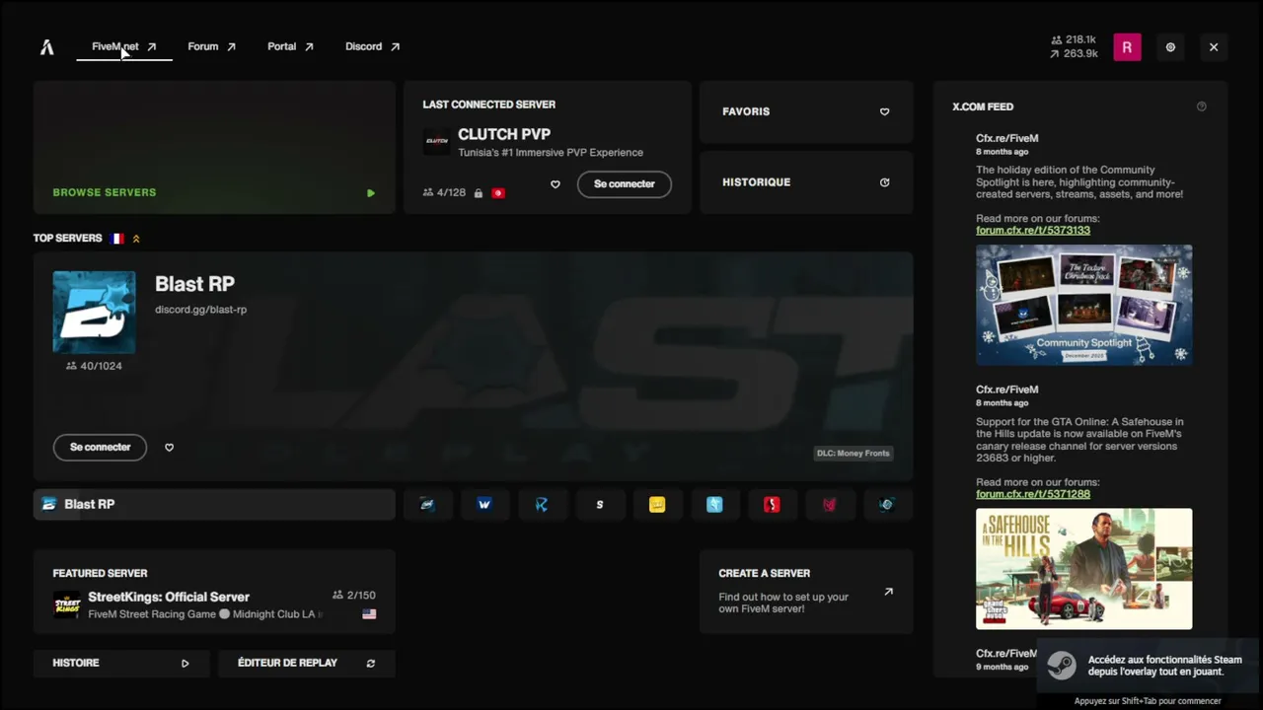Open the Portal link
1263x710 pixels.
290,46
